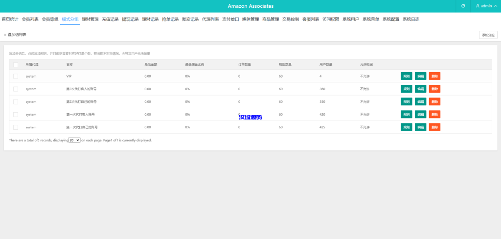501x239 pixels.
Task: Change the records-per-page dropdown showing 20
Action: pos(74,140)
